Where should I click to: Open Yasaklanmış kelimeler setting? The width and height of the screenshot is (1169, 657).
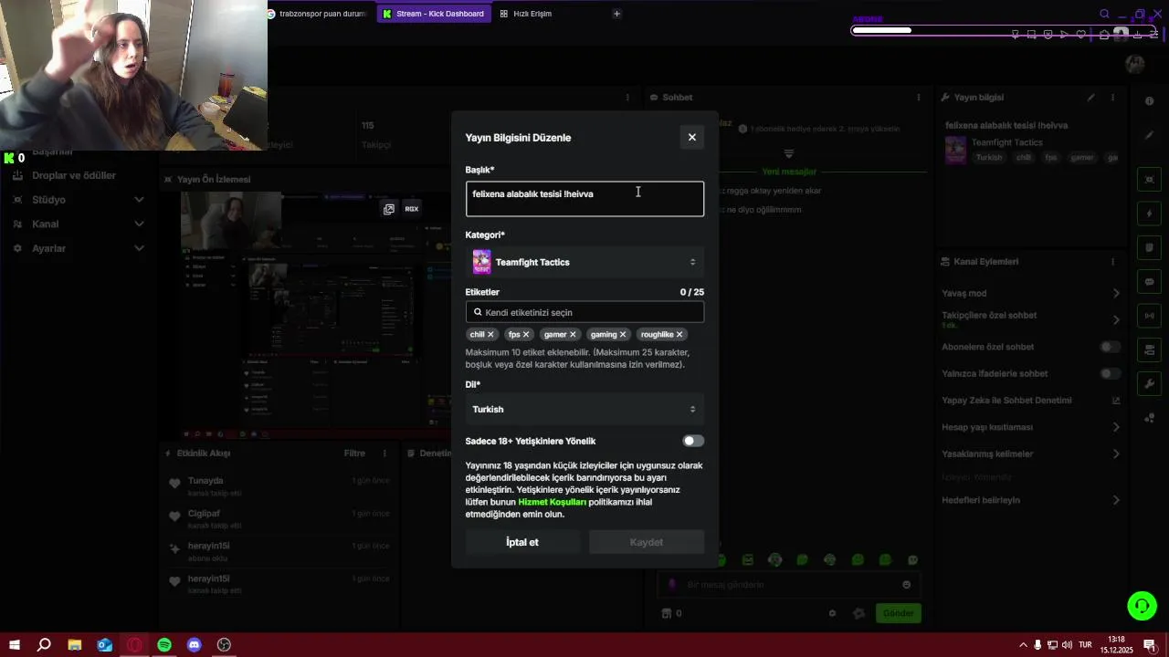pyautogui.click(x=1030, y=454)
